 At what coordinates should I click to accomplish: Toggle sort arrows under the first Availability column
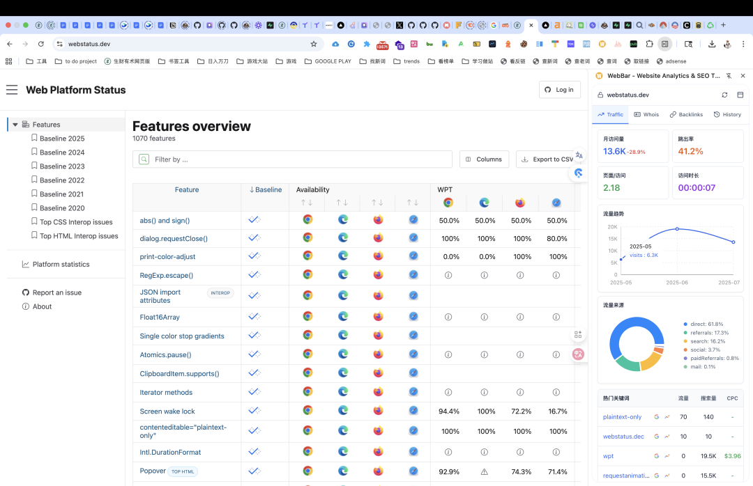coord(306,203)
